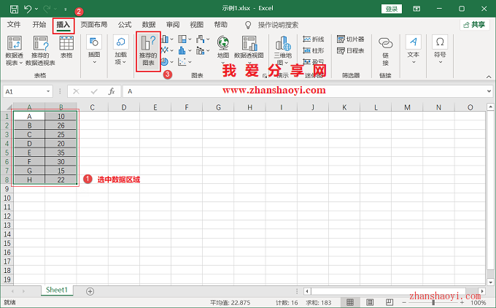Click the zoom slider handle

pyautogui.click(x=434, y=303)
